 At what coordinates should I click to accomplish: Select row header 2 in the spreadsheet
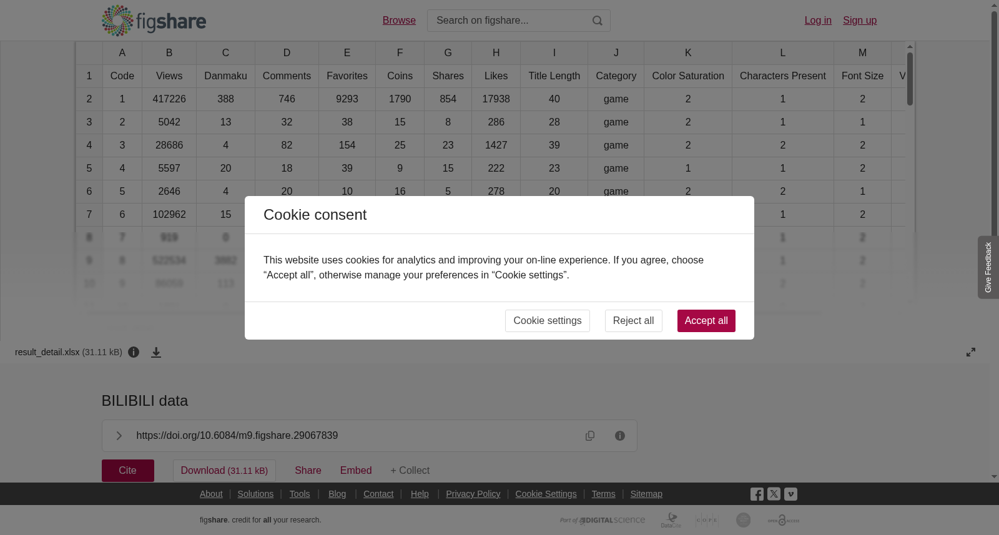pyautogui.click(x=89, y=99)
